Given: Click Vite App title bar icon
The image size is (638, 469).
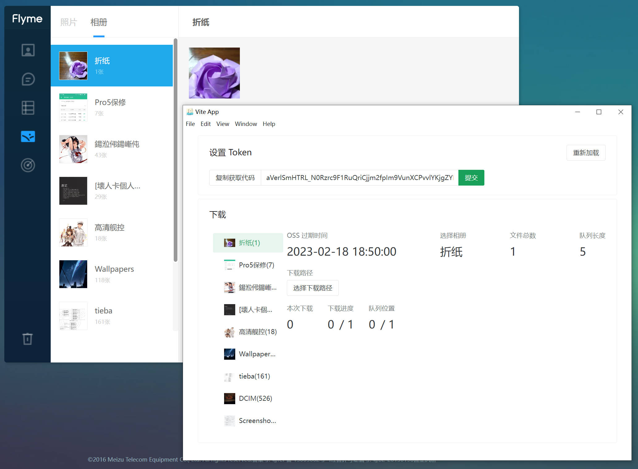Looking at the screenshot, I should pos(189,112).
